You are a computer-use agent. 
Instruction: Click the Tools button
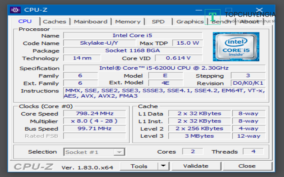click(x=139, y=166)
